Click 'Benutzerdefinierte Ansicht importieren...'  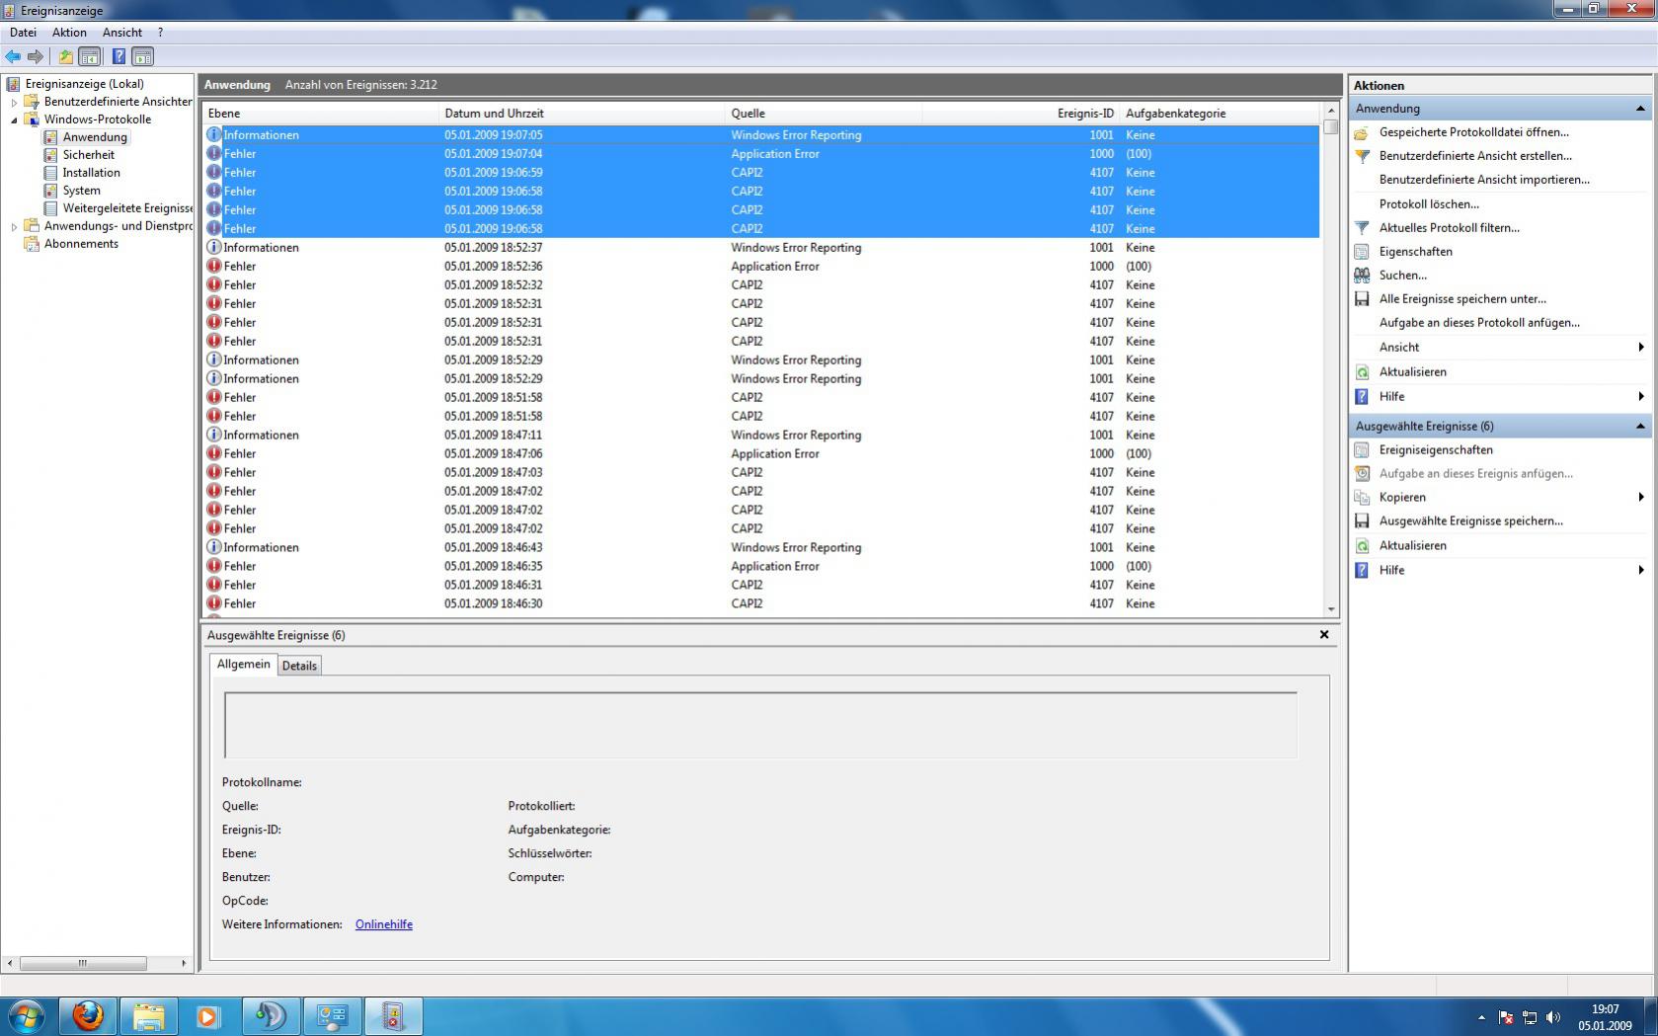(x=1484, y=180)
